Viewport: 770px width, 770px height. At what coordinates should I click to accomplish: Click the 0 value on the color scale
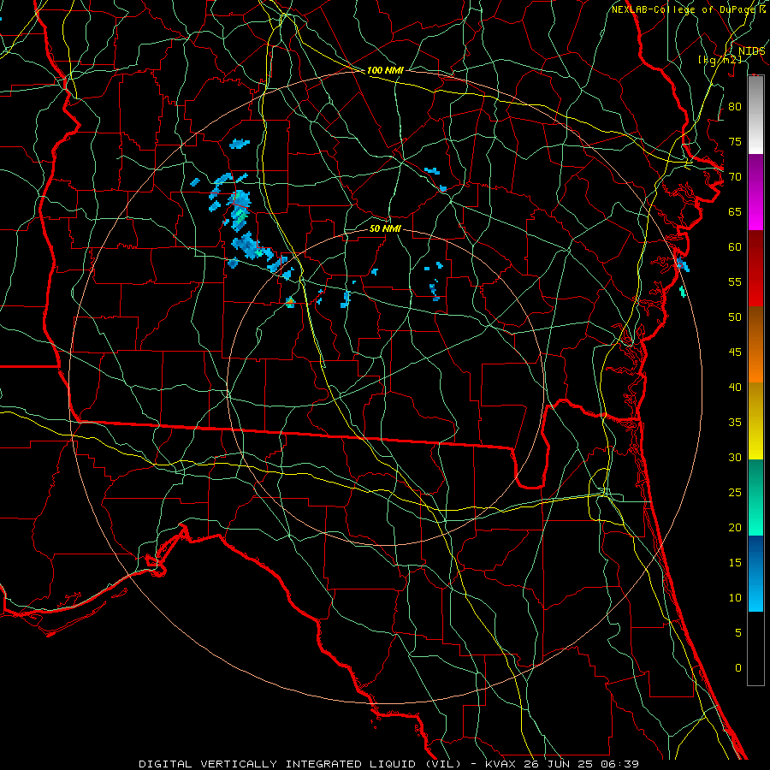click(x=738, y=668)
